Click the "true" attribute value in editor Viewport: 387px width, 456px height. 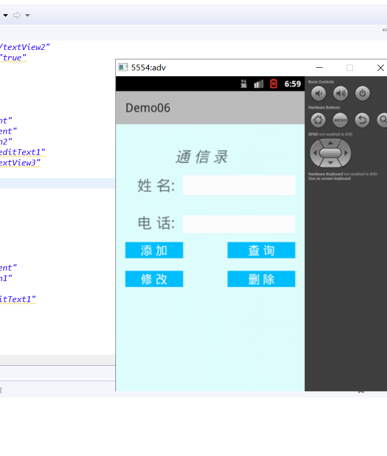coord(13,58)
